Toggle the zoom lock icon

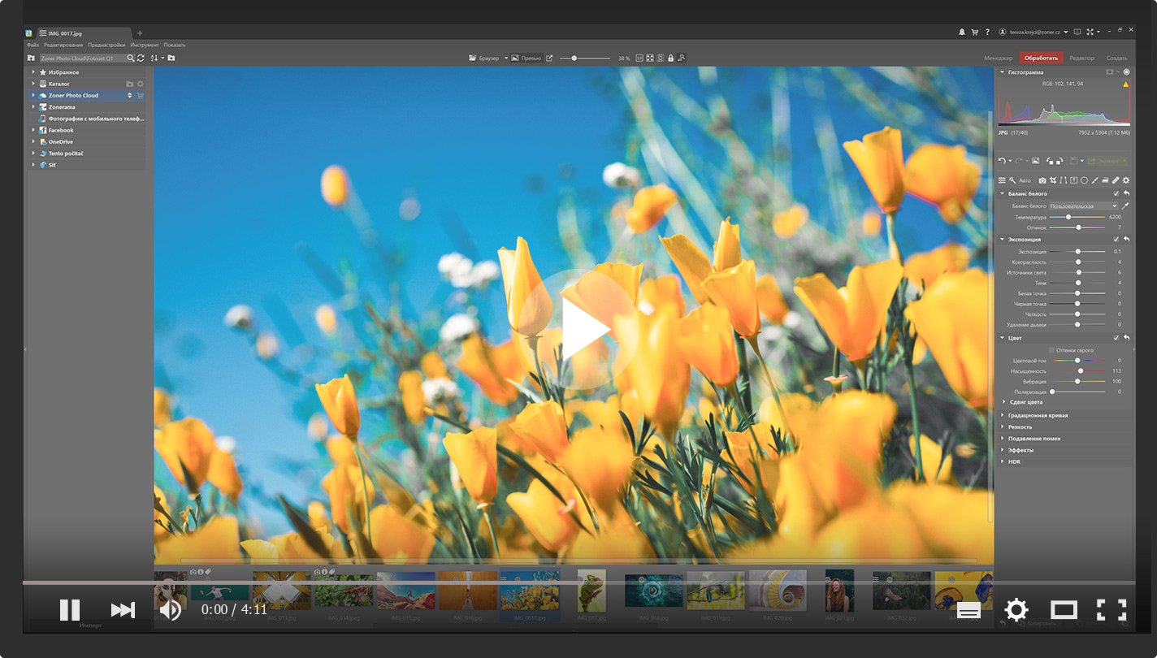click(x=670, y=58)
